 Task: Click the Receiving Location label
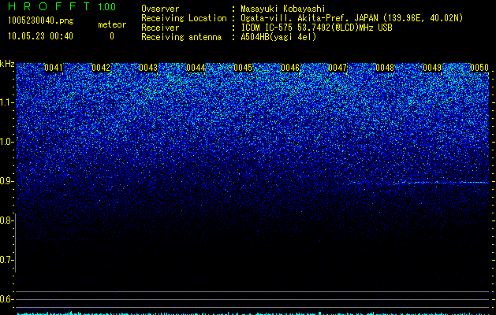[x=184, y=18]
